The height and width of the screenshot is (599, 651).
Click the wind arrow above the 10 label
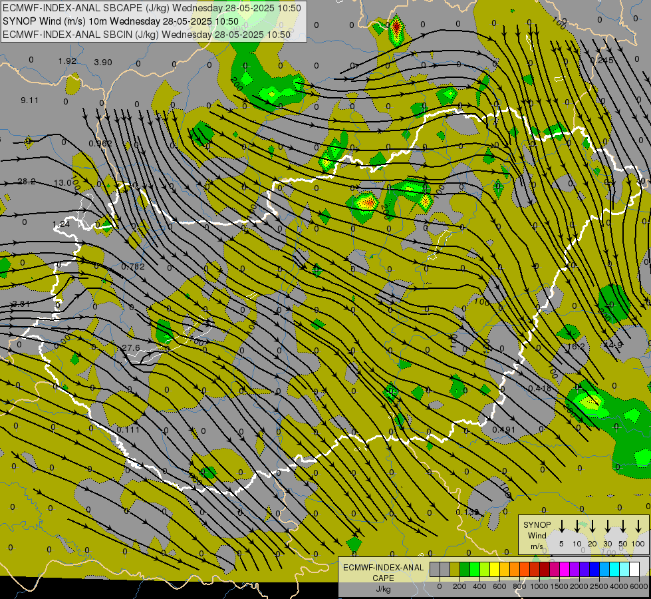[x=577, y=526]
